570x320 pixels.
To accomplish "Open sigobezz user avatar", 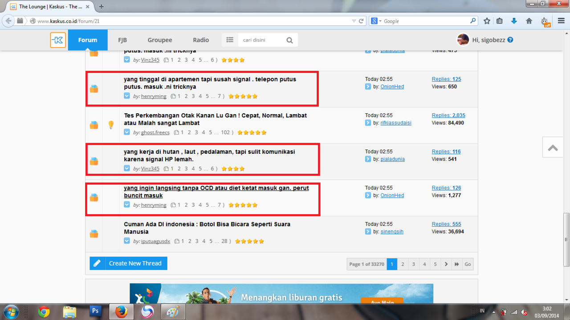I will coord(463,40).
